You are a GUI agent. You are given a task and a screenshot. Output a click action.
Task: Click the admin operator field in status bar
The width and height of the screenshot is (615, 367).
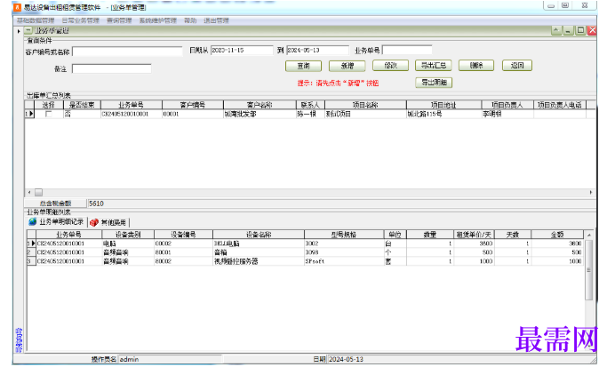(x=170, y=359)
